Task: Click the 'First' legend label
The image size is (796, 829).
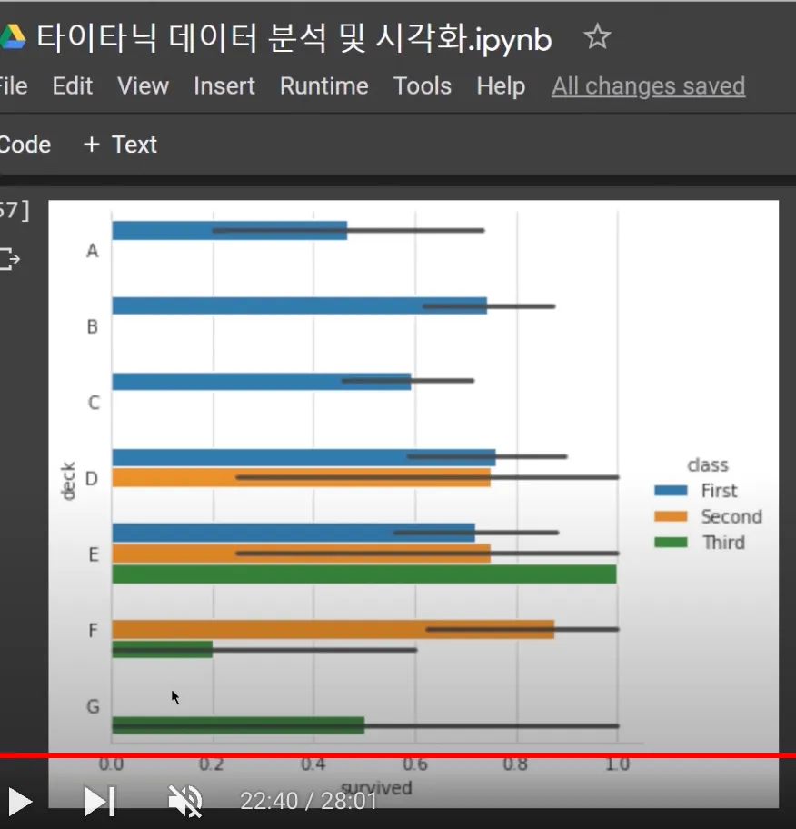Action: (x=719, y=491)
